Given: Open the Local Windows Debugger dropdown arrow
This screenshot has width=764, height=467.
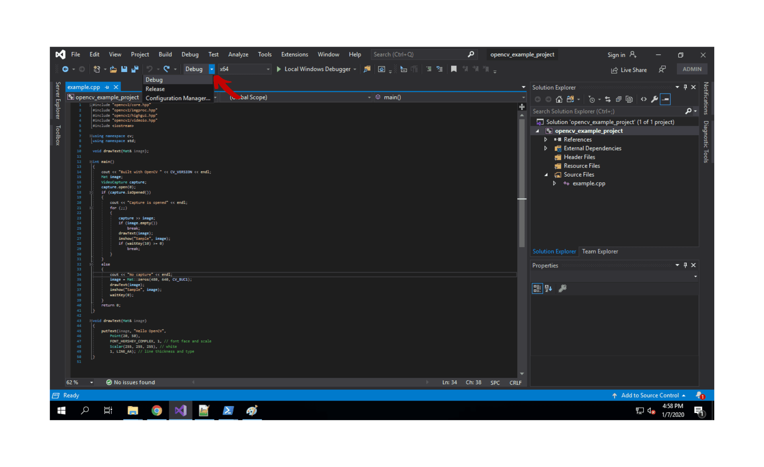Looking at the screenshot, I should click(355, 69).
